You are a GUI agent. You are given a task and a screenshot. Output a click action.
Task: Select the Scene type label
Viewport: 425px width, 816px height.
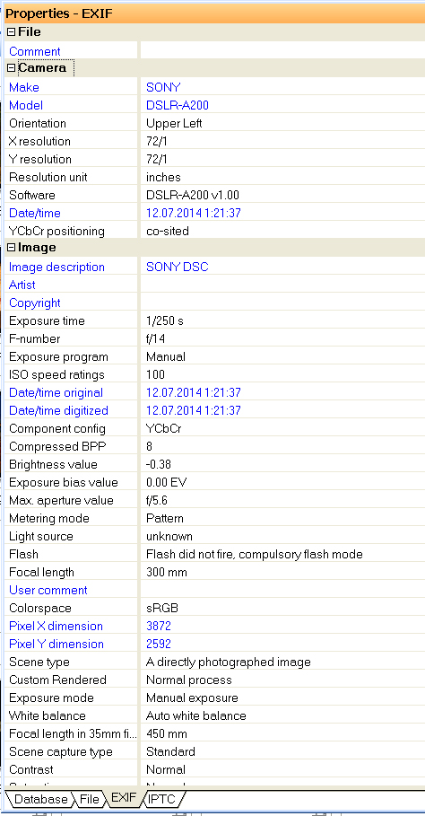pos(39,662)
